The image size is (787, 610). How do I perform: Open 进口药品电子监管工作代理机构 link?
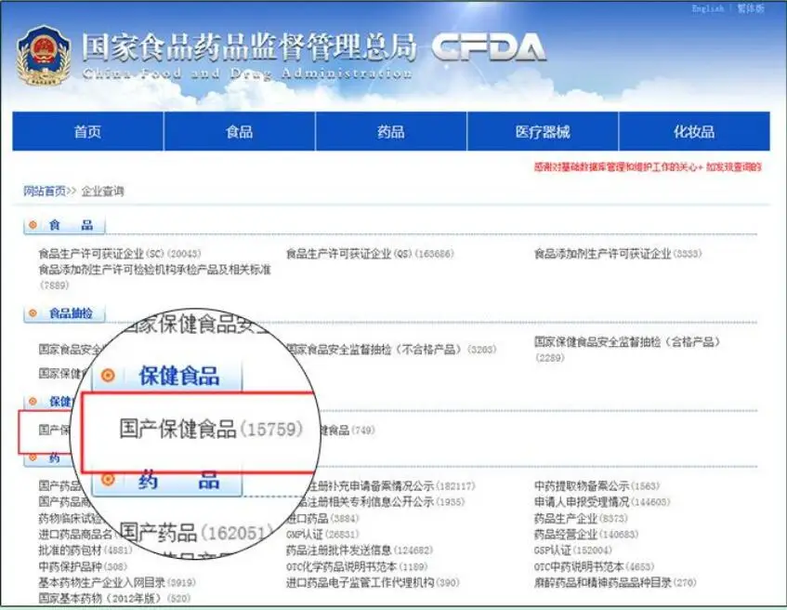tap(373, 582)
